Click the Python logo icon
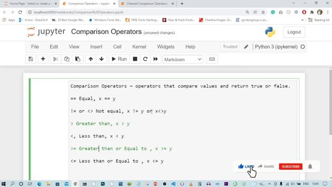332x187 pixels. tap(270, 32)
